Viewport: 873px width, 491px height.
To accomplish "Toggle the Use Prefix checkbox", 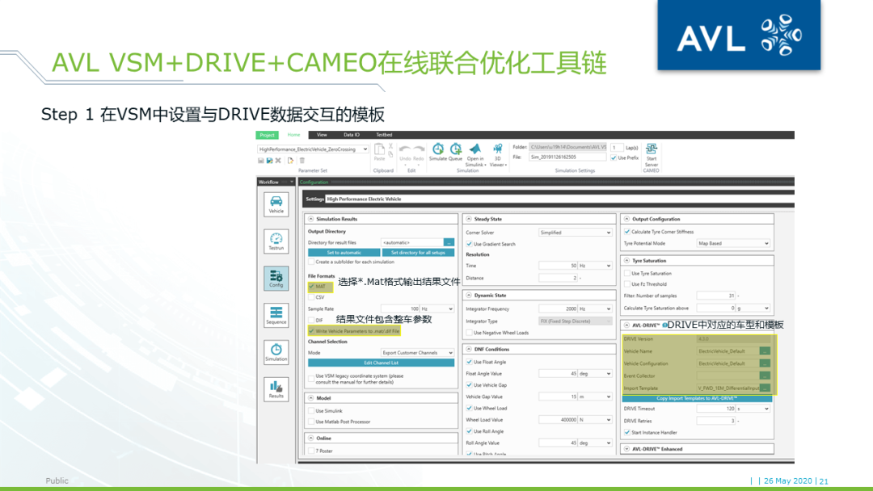I will (613, 157).
